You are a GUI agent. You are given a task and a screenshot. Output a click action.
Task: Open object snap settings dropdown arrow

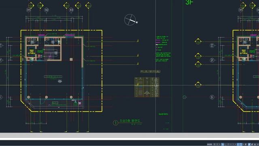click(x=243, y=144)
